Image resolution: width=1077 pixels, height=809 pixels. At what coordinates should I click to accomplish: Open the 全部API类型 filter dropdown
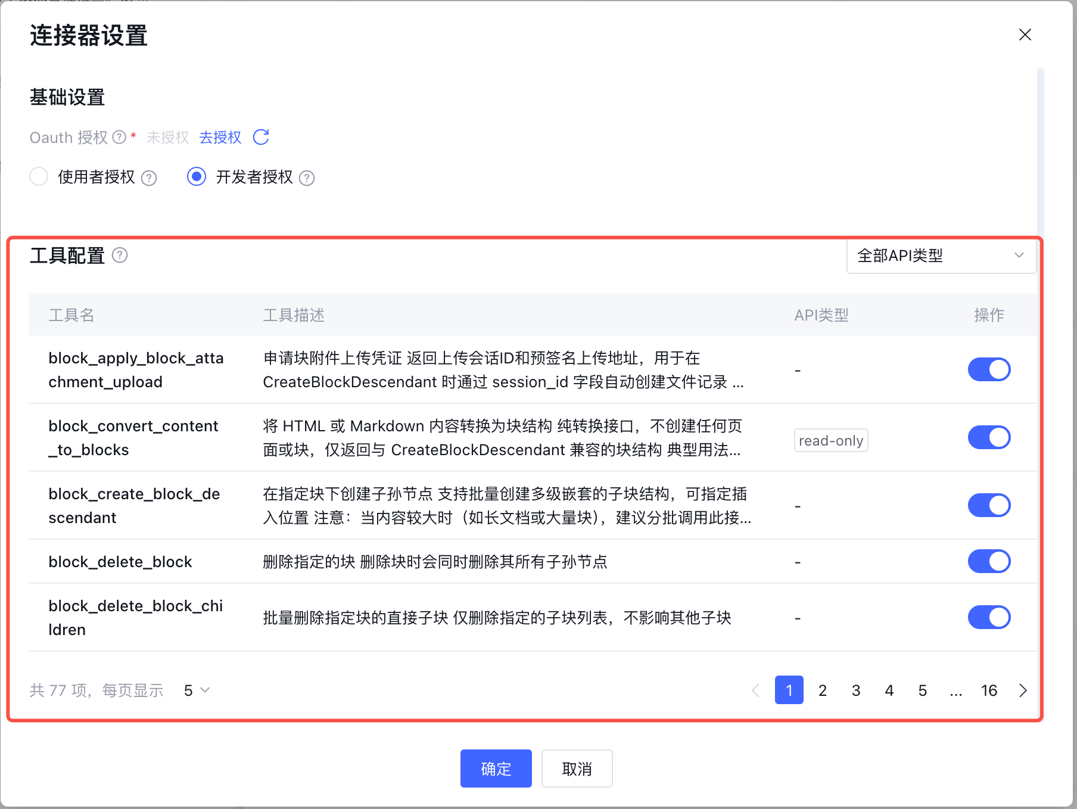(x=941, y=256)
